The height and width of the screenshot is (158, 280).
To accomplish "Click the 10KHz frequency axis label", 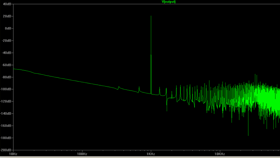I will click(x=220, y=154).
